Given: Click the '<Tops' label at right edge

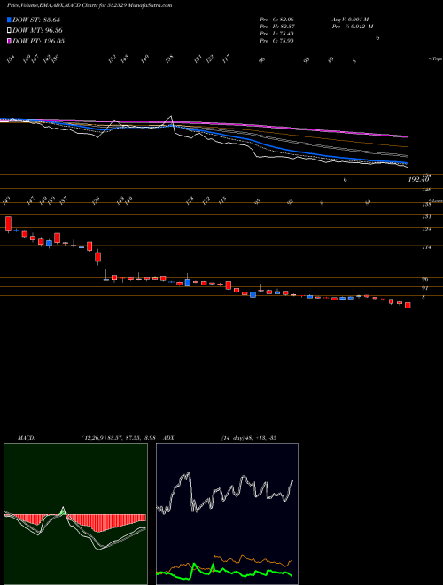Looking at the screenshot, I should pos(436,59).
